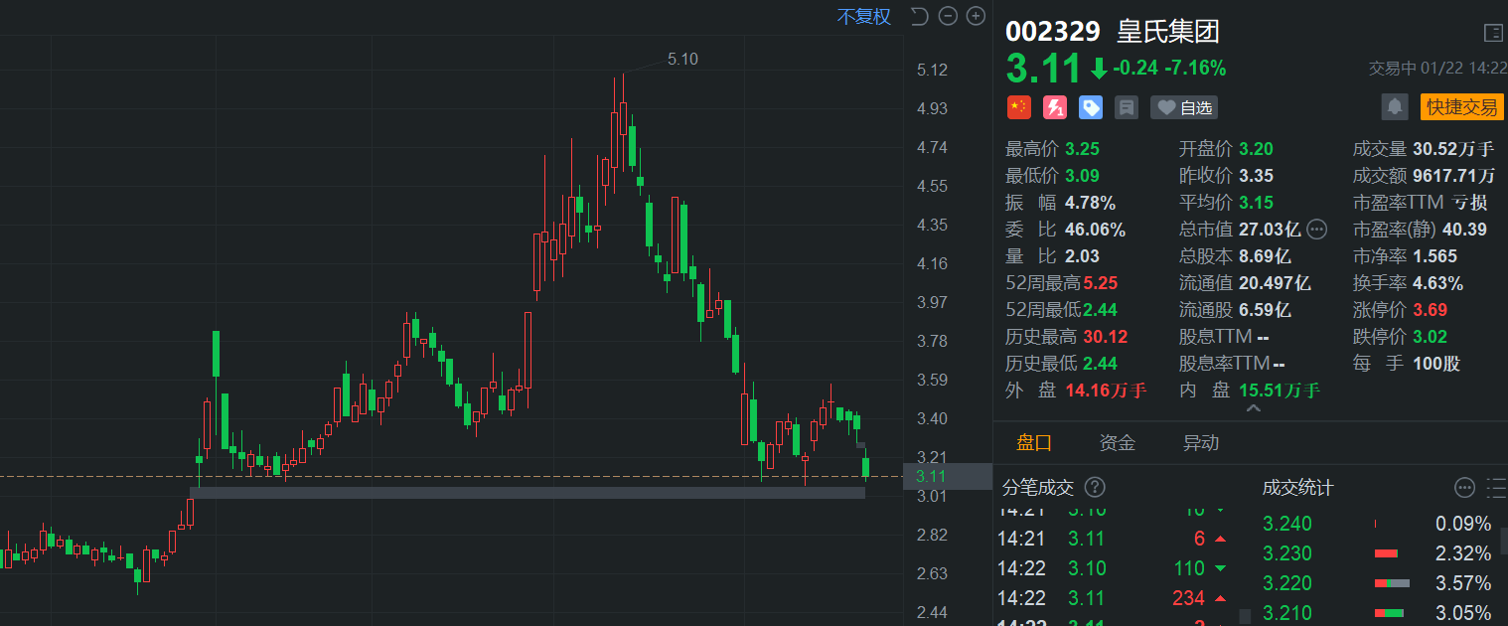
Task: Switch to the 资金 tab
Action: coord(1117,442)
